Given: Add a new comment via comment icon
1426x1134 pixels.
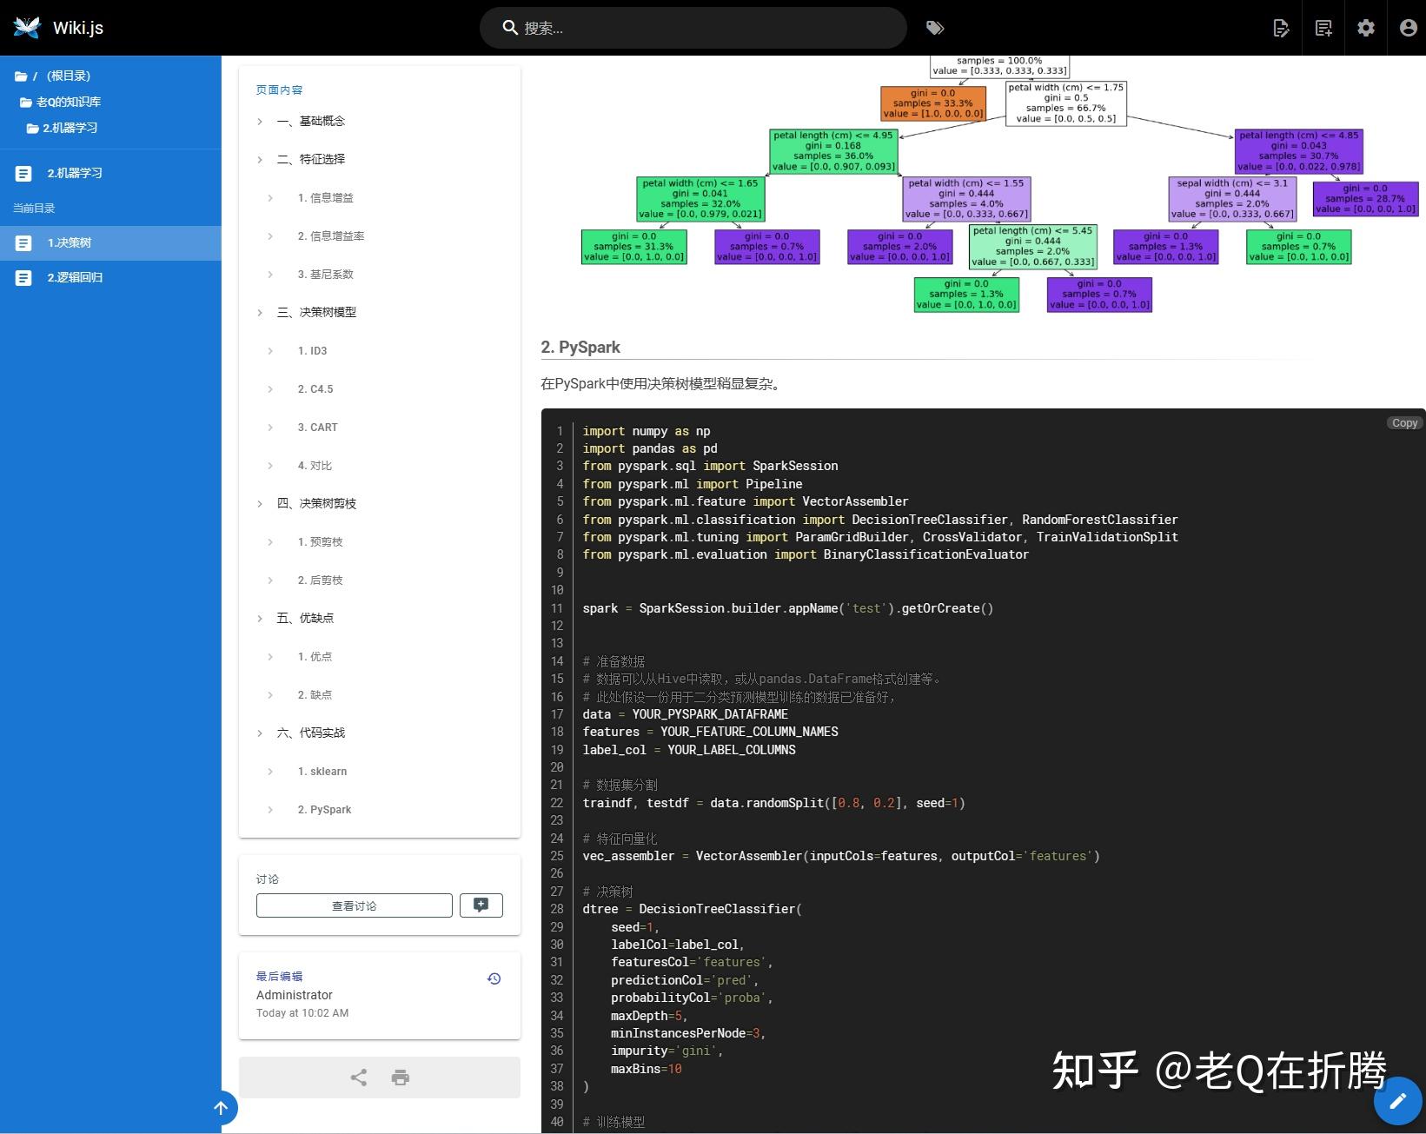Looking at the screenshot, I should click(481, 905).
